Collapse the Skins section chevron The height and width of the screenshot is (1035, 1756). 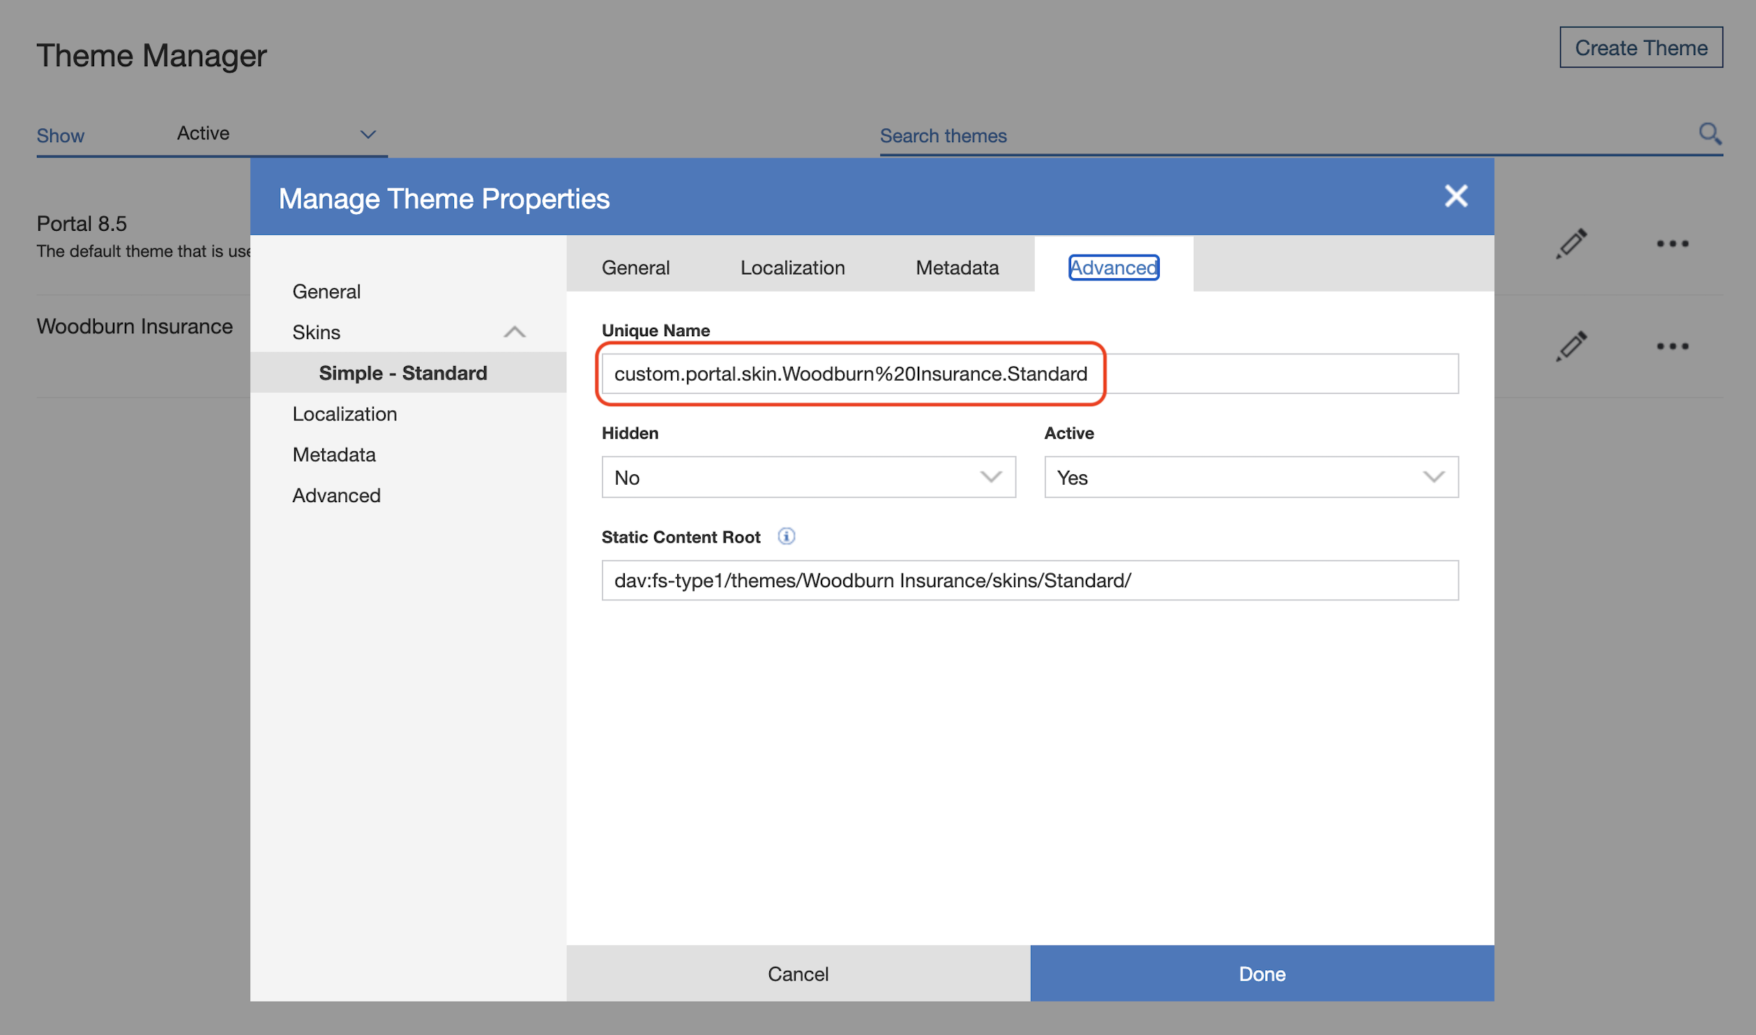(x=514, y=332)
